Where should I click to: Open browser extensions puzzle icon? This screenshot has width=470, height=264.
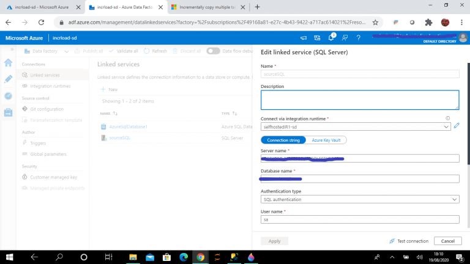click(x=428, y=22)
